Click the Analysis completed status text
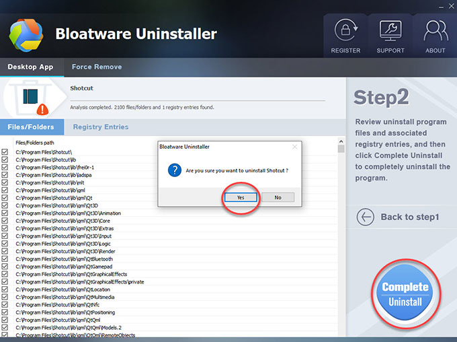This screenshot has width=457, height=342. tap(142, 107)
